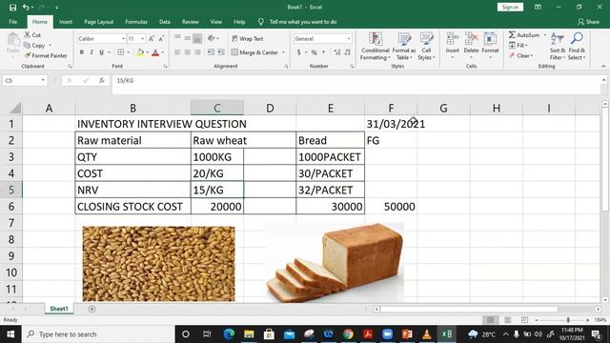Open the fill color bucket swatch
Screen dimensions: 610x343
(140, 52)
